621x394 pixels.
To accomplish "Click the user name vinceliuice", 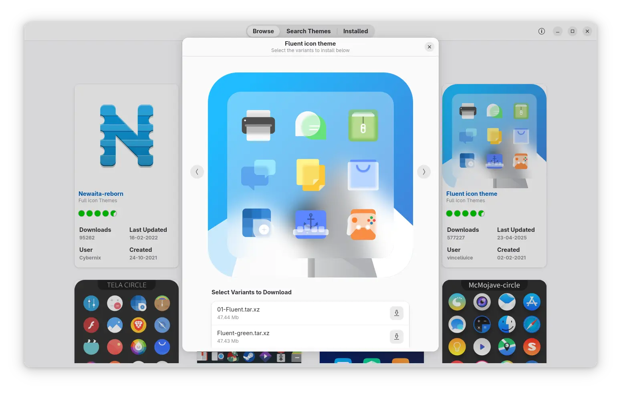I will 460,258.
